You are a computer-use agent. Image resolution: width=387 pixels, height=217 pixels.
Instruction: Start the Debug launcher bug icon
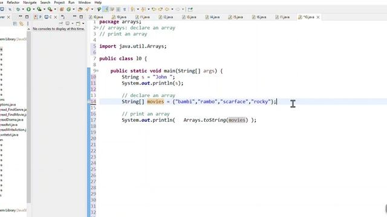click(x=18, y=10)
